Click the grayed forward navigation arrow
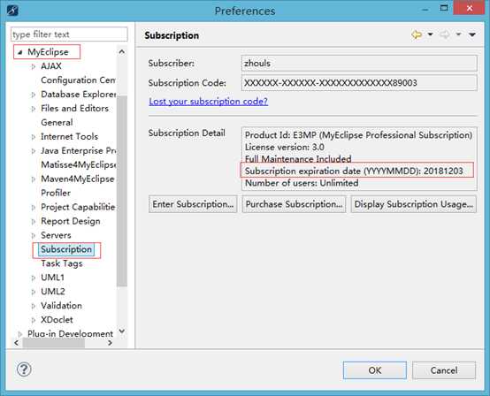The width and height of the screenshot is (490, 396). [444, 34]
